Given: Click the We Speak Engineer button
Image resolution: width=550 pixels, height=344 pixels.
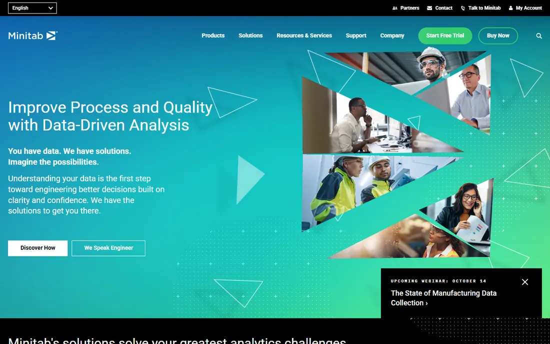Looking at the screenshot, I should click(108, 248).
